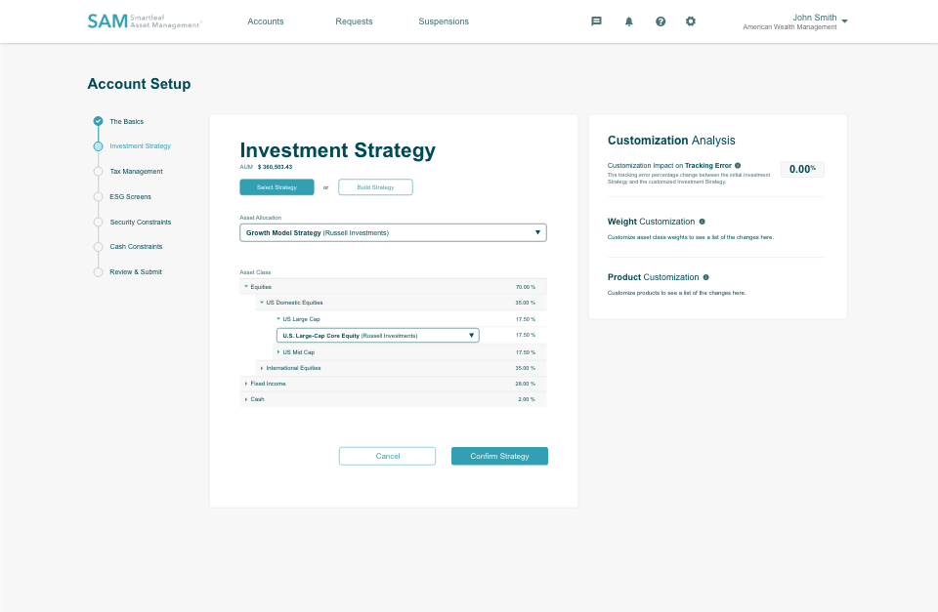Switch to Build Strategy
The height and width of the screenshot is (612, 938).
click(375, 187)
